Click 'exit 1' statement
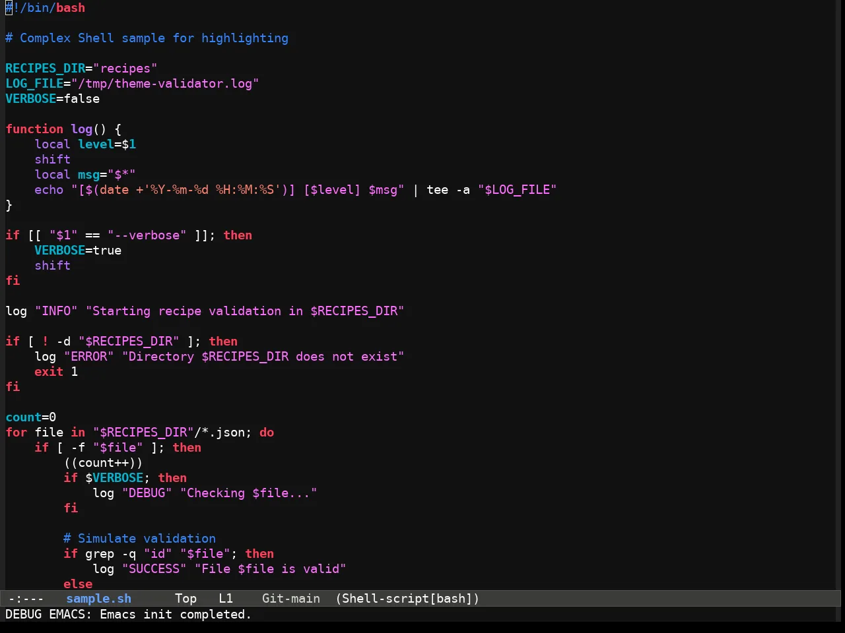Image resolution: width=845 pixels, height=633 pixels. (56, 372)
